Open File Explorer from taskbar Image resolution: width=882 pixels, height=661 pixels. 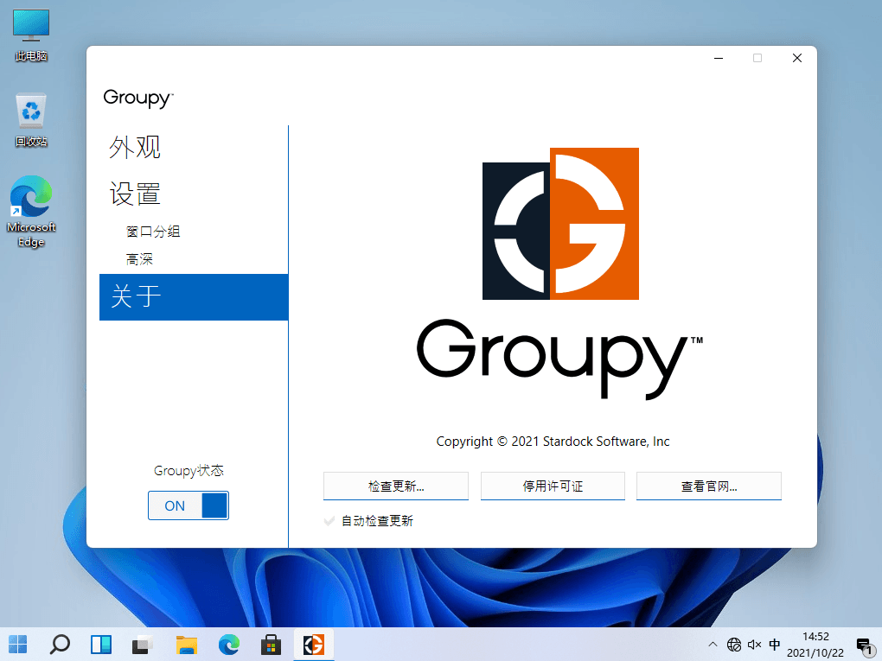186,644
